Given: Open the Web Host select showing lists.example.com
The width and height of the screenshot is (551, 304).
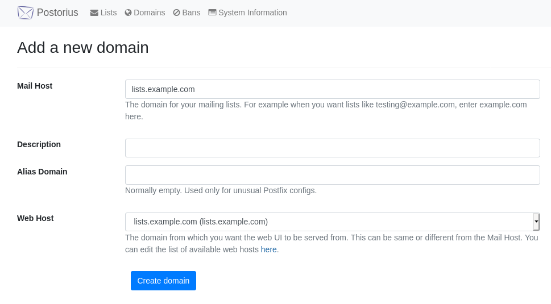Looking at the screenshot, I should [x=333, y=222].
